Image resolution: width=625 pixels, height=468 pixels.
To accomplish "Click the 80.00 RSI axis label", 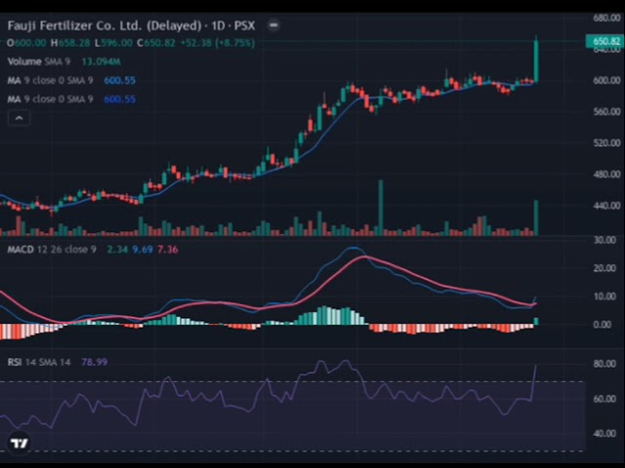I will pyautogui.click(x=604, y=364).
